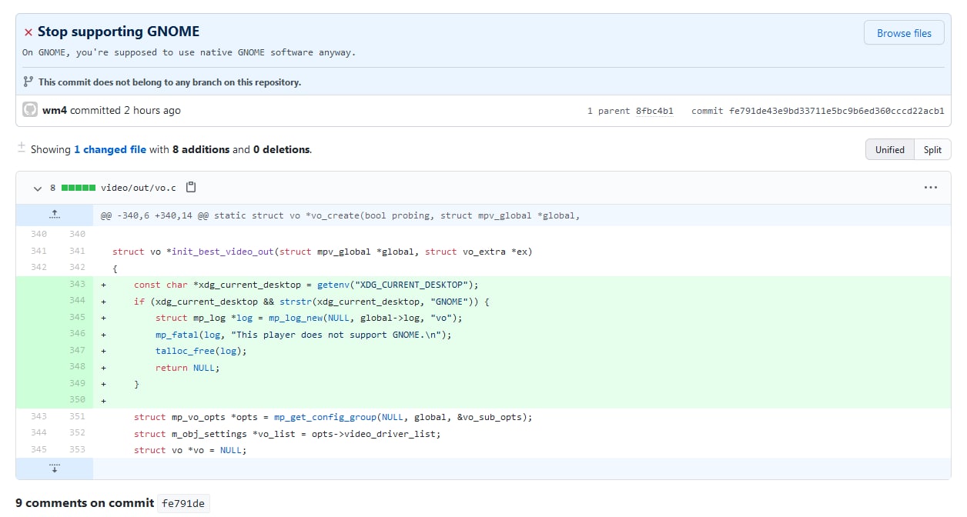Click the hunk header @@ -340,6 +340,14 line
Viewport: 967px width, 517px height.
[340, 215]
